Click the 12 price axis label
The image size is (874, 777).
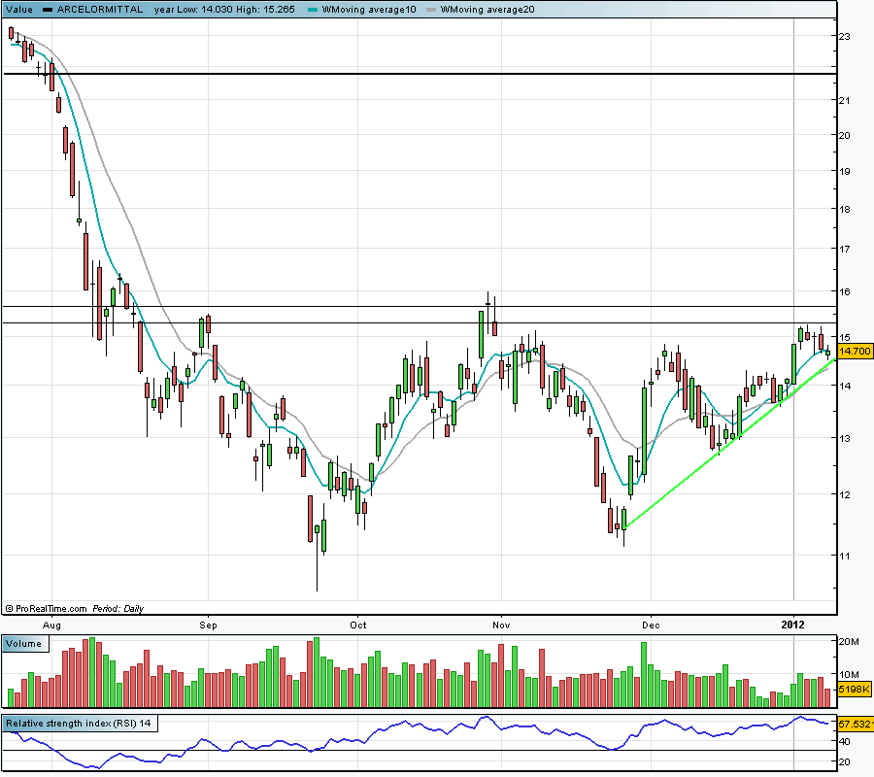coord(845,495)
